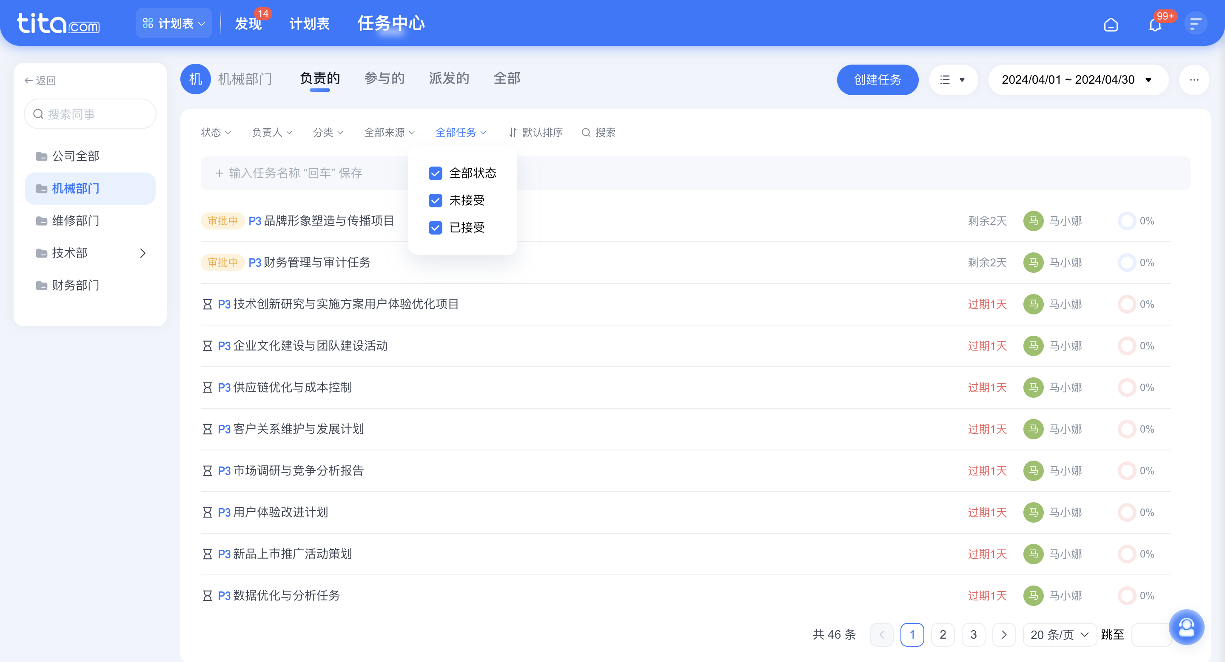The height and width of the screenshot is (662, 1225).
Task: Open the 状态 filter dropdown
Action: pos(216,133)
